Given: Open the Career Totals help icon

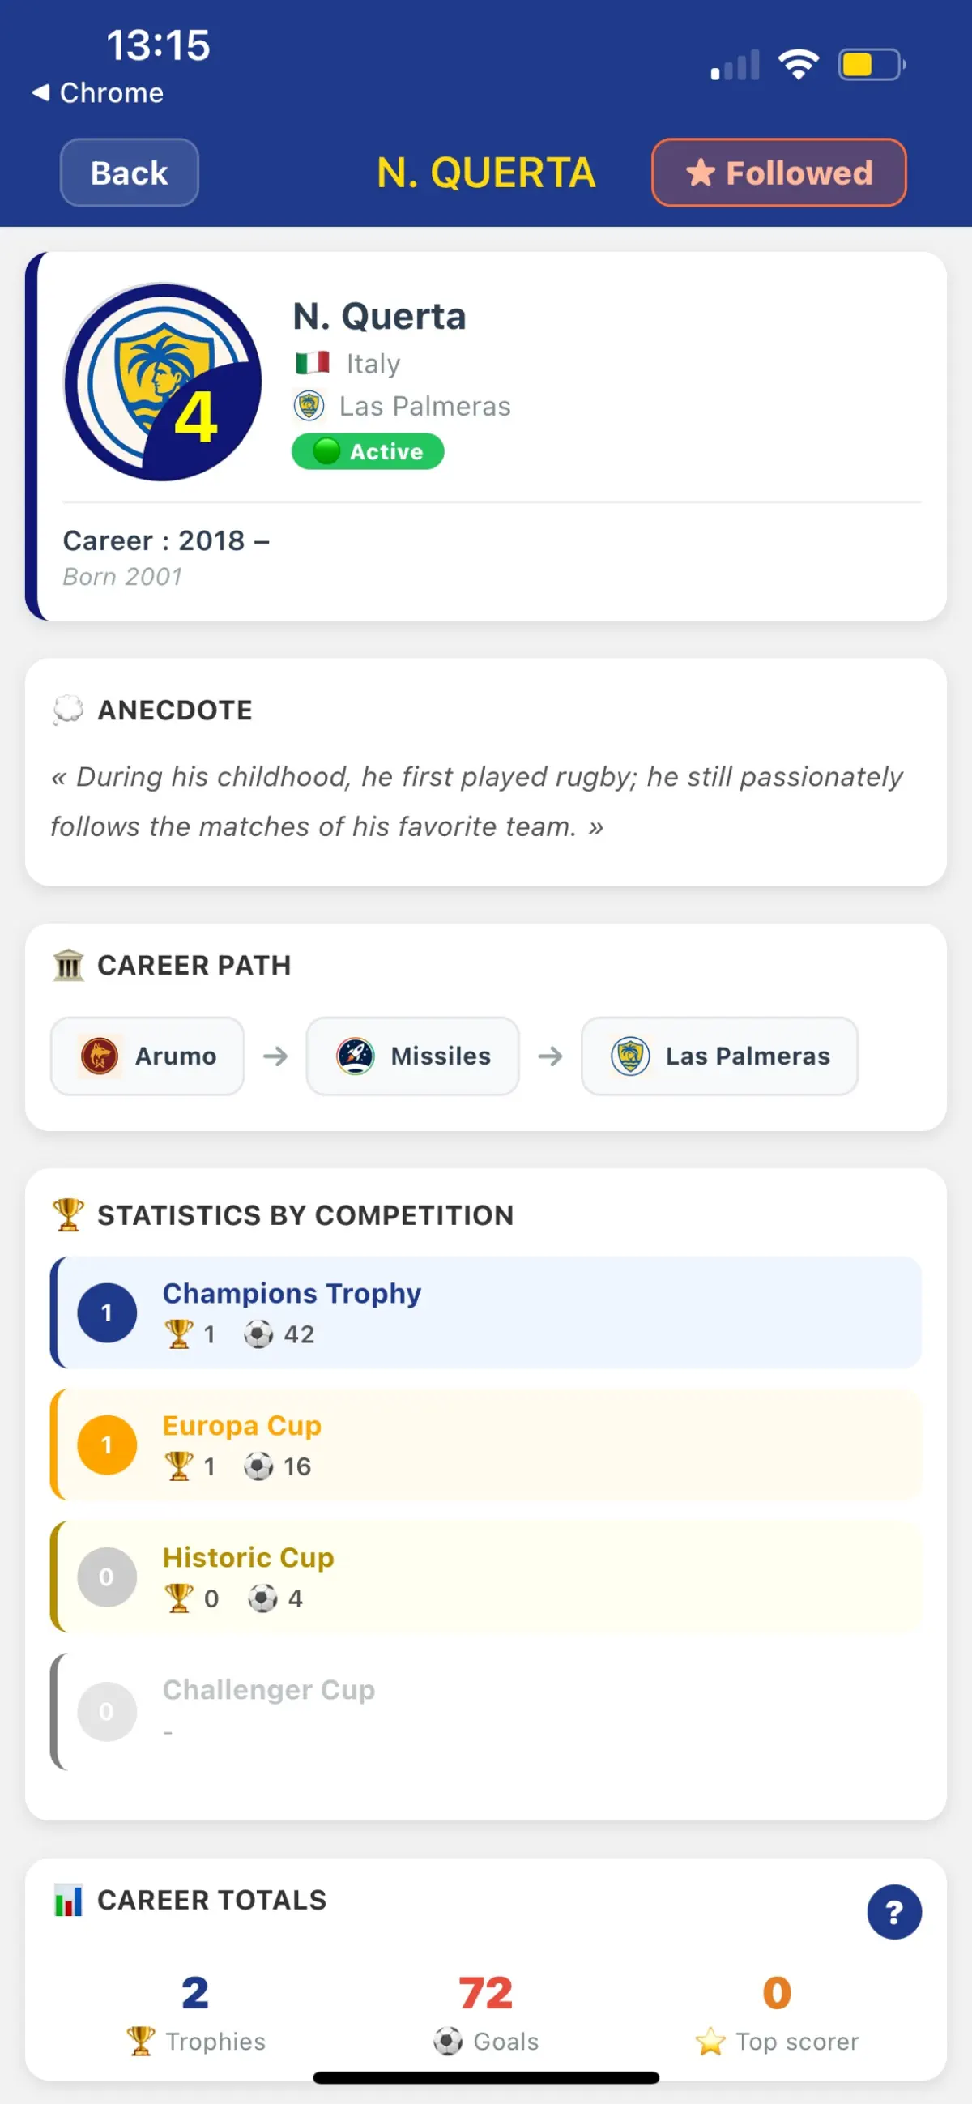Looking at the screenshot, I should coord(893,1911).
